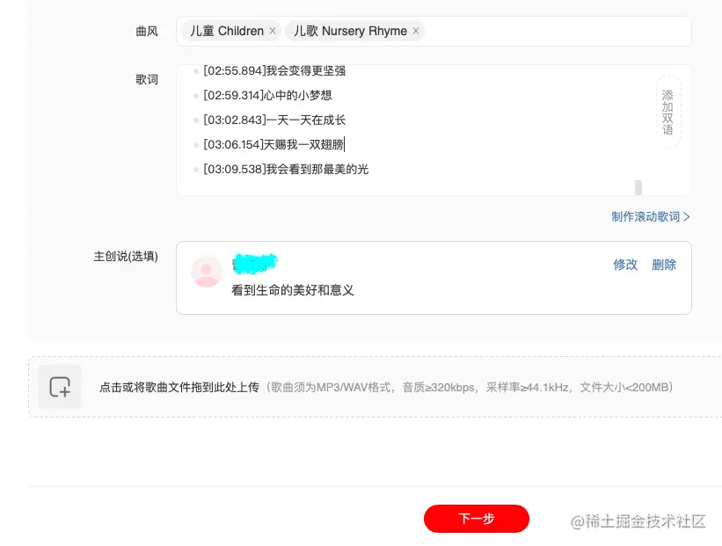Remove the 儿歌 Nursery Rhyme genre tag
This screenshot has height=546, width=722.
coord(416,31)
